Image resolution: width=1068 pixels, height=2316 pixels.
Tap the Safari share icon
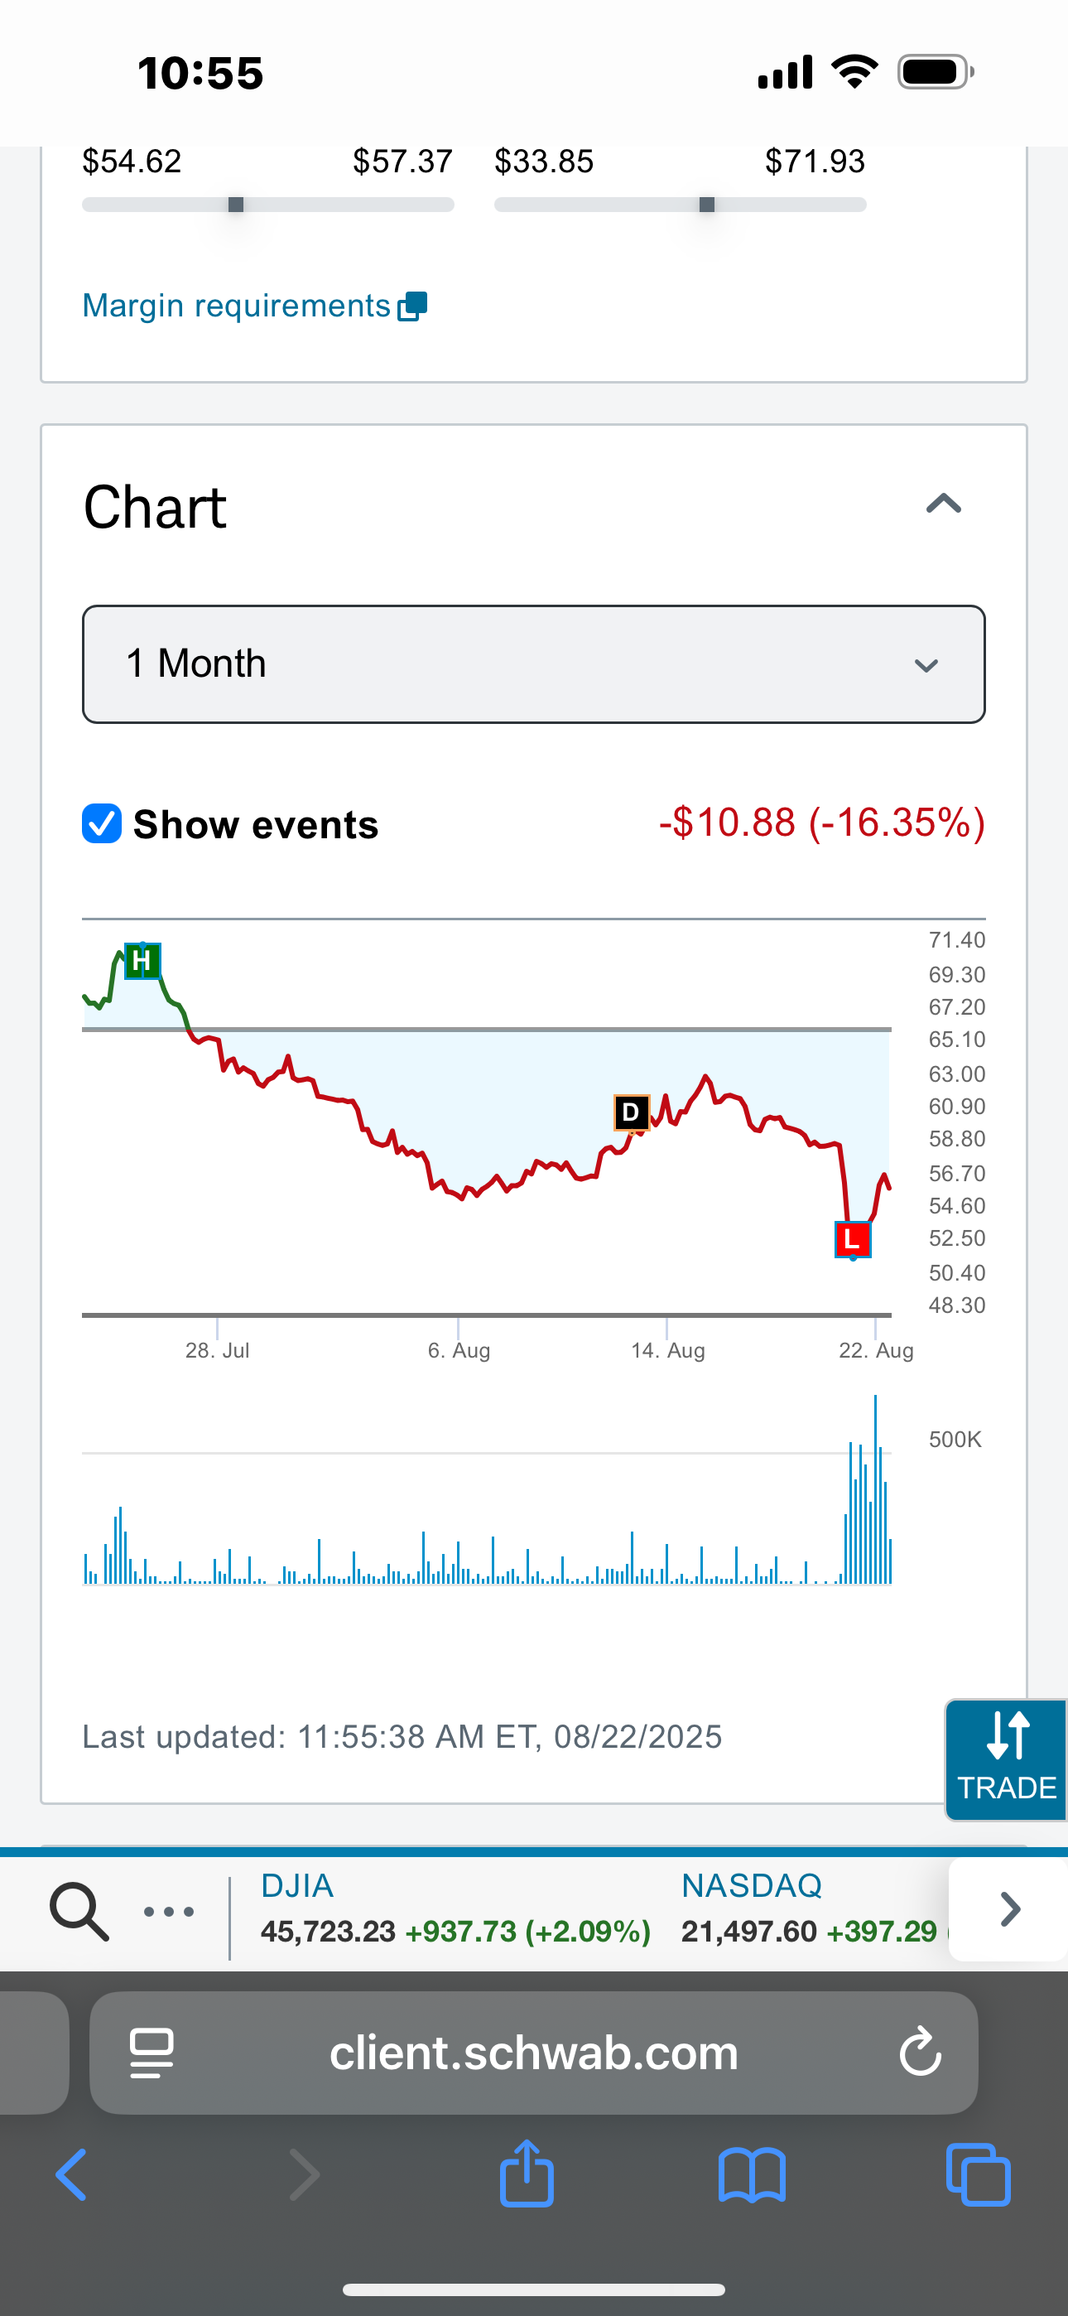point(527,2175)
